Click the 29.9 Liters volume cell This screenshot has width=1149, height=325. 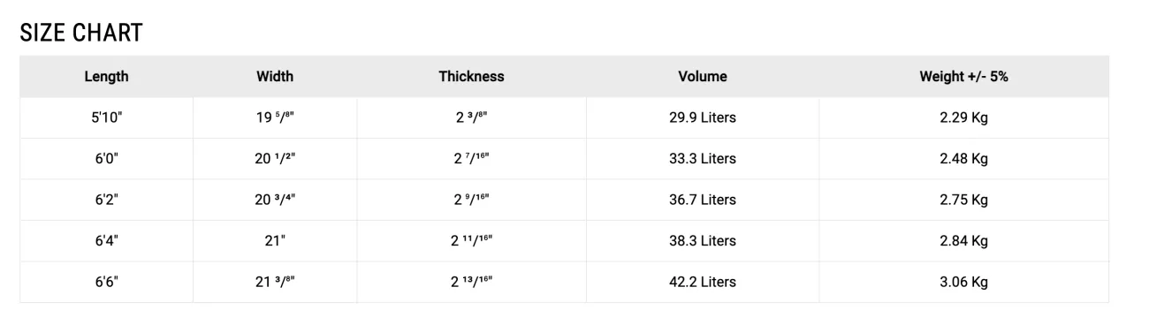coord(703,118)
